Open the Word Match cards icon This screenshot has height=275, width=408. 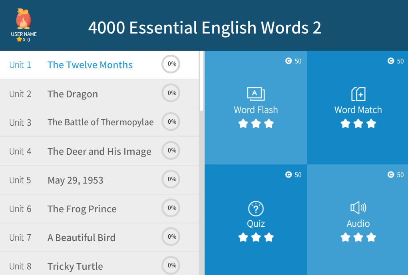tap(358, 94)
